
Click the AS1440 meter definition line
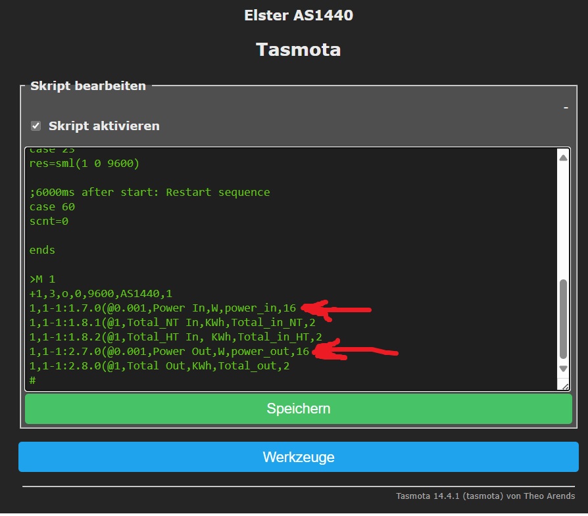(x=100, y=294)
